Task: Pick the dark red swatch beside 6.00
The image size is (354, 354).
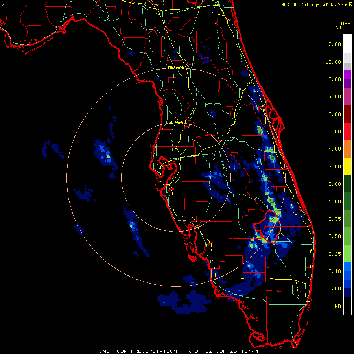Action: click(x=347, y=114)
